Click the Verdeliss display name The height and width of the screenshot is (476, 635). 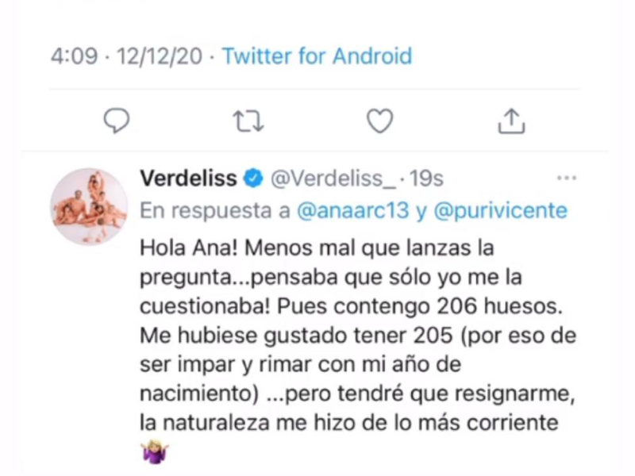tap(188, 178)
